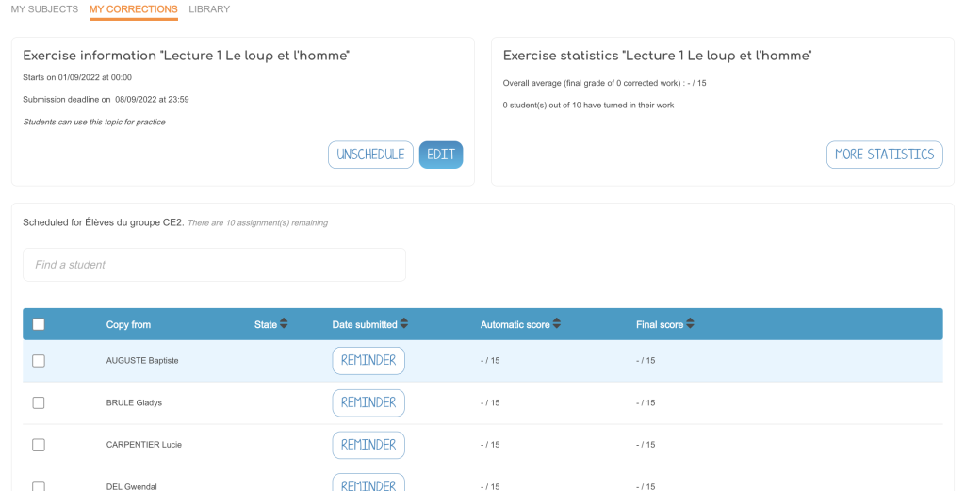Viewport: 965px width, 491px height.
Task: Click 'Students can use this topic for practice'
Action: click(94, 122)
